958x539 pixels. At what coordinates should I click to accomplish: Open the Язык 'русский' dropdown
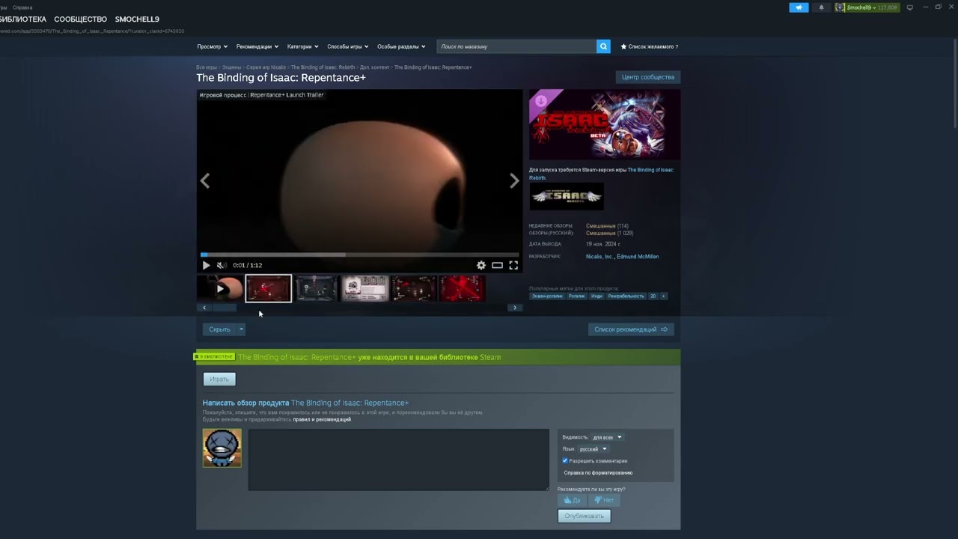593,449
